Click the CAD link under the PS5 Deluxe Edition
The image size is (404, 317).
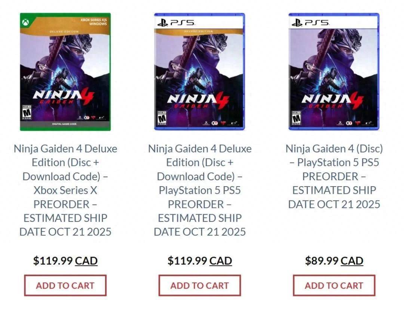pyautogui.click(x=221, y=261)
